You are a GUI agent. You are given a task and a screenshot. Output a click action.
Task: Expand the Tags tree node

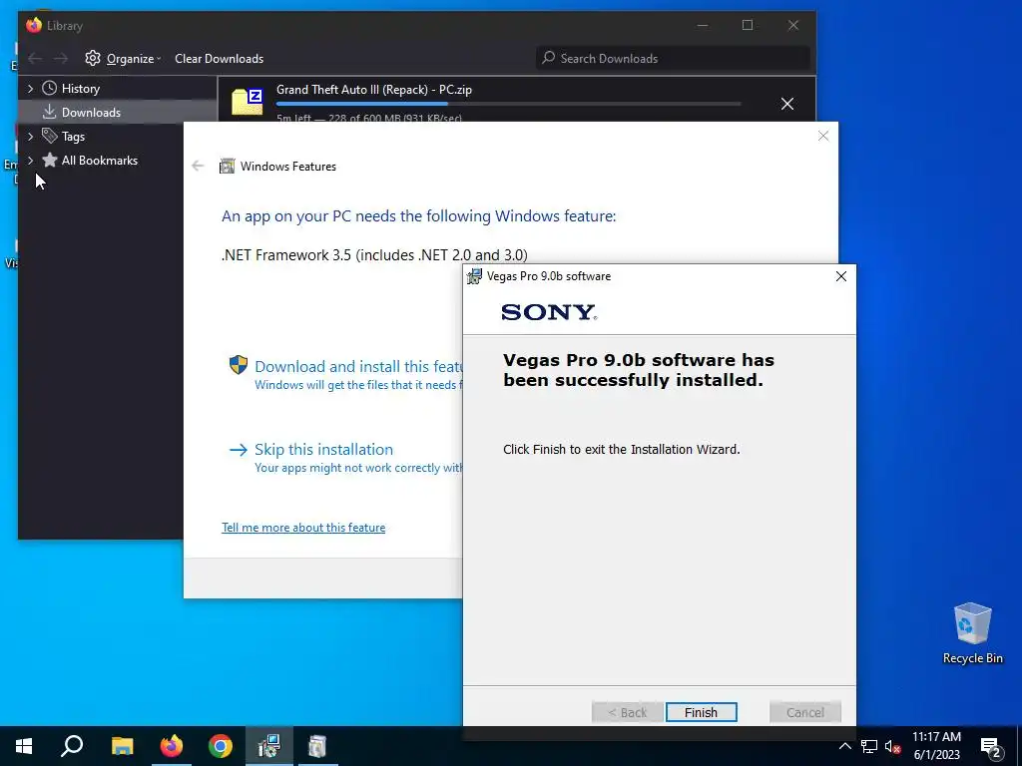point(30,136)
